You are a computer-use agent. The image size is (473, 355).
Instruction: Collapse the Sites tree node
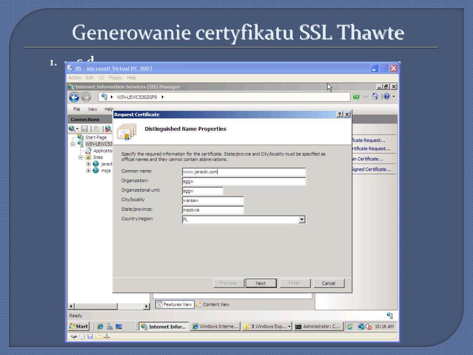[80, 157]
